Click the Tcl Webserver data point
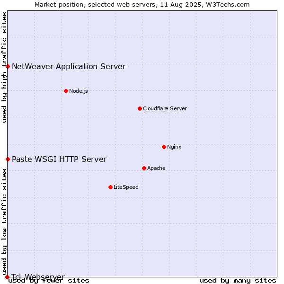The width and height of the screenshot is (284, 284). [x=7, y=277]
